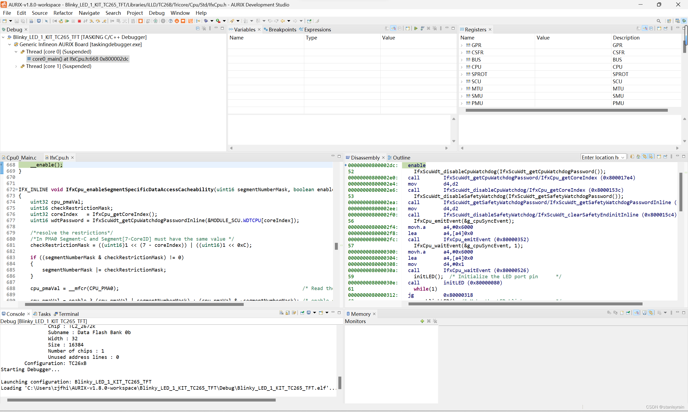Click in the Enter location input field
Screen dimensions: 688x412
[x=599, y=157]
